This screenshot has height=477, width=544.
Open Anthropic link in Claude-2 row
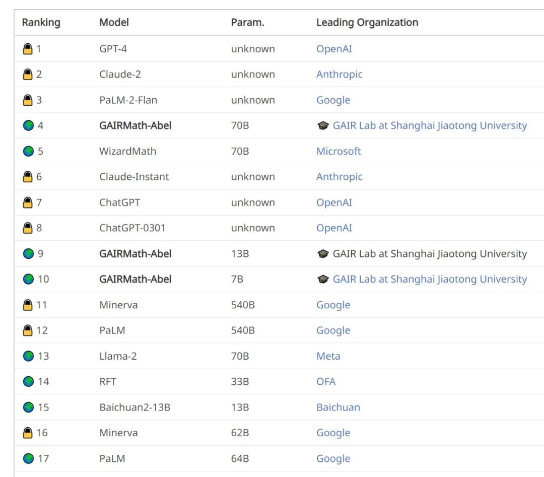tap(339, 74)
